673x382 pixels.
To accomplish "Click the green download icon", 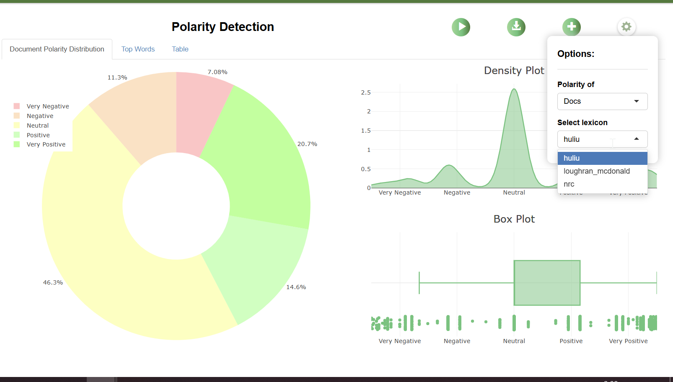I will click(516, 27).
